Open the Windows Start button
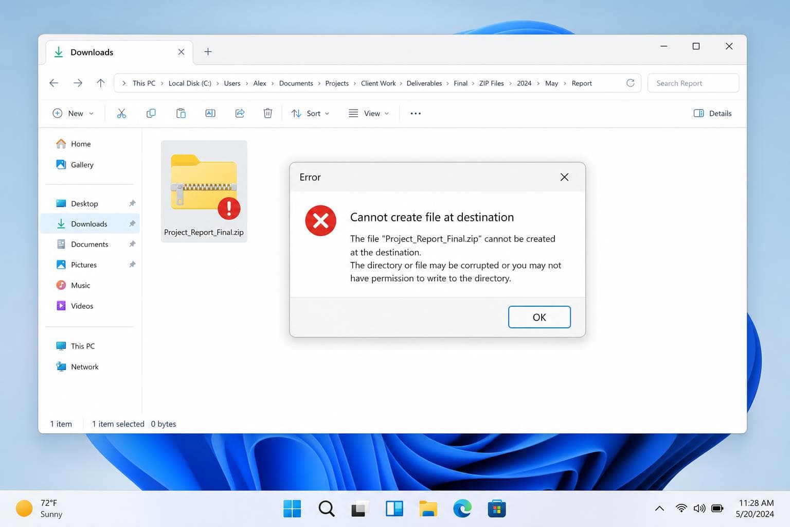 pyautogui.click(x=292, y=508)
